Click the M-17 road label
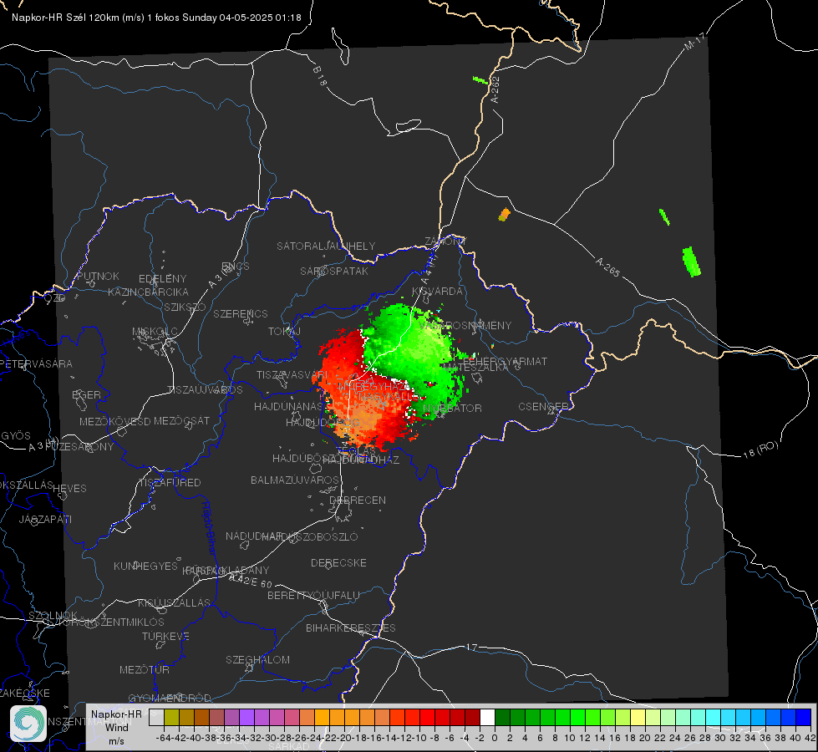 695,42
